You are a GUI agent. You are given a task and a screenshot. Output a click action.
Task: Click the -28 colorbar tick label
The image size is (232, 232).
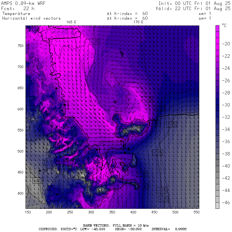[x=226, y=93]
